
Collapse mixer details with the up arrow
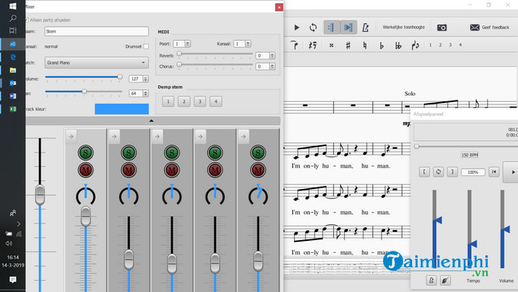[151, 120]
